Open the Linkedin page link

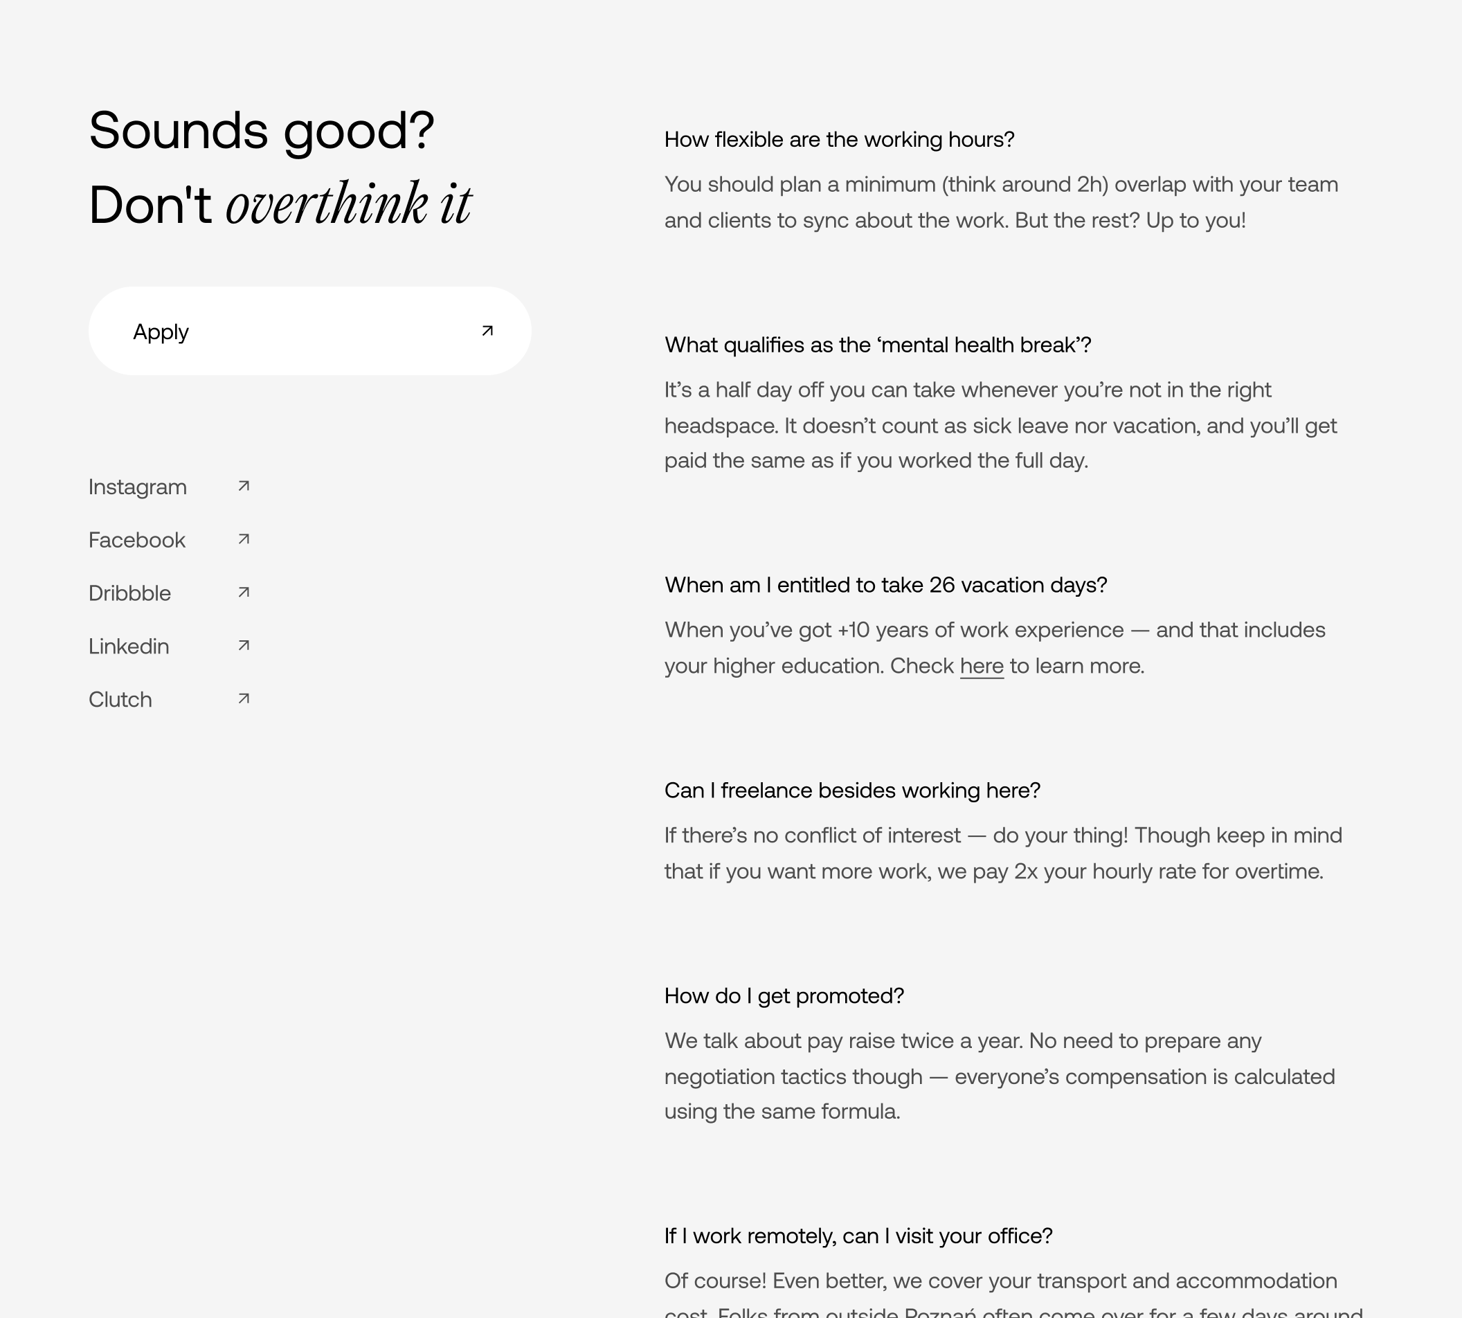click(129, 645)
